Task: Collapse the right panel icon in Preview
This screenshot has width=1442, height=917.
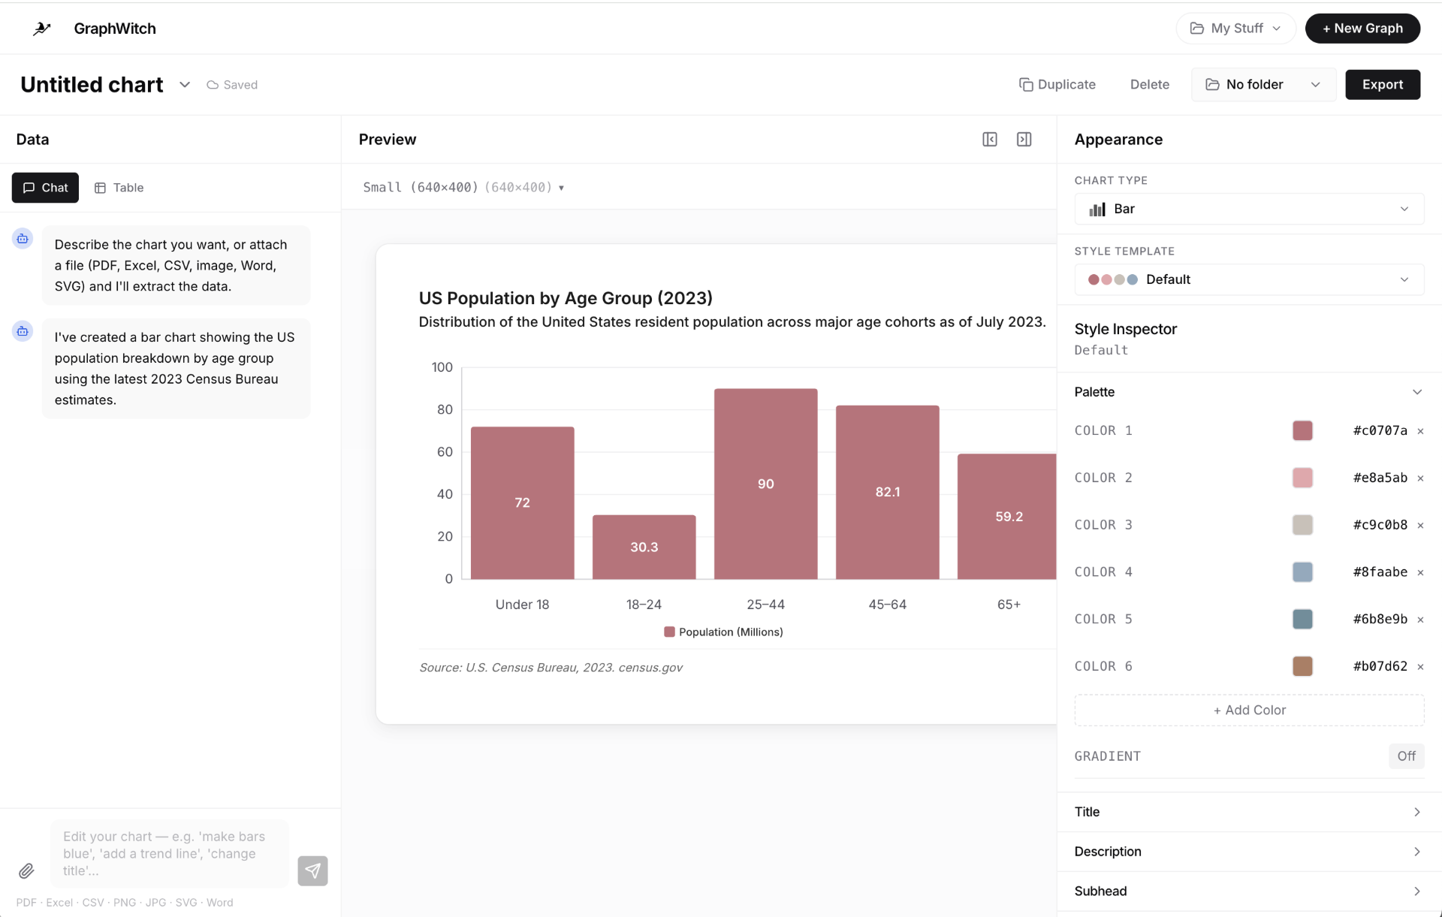Action: 1024,139
